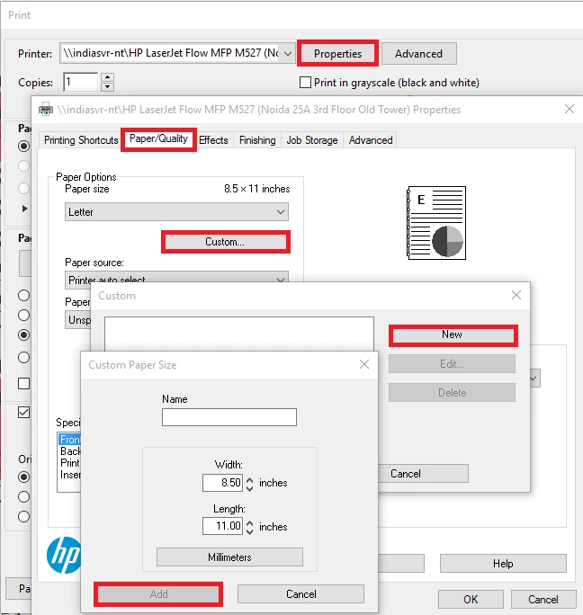Switch to the Advanced properties tab
The width and height of the screenshot is (583, 615).
371,140
